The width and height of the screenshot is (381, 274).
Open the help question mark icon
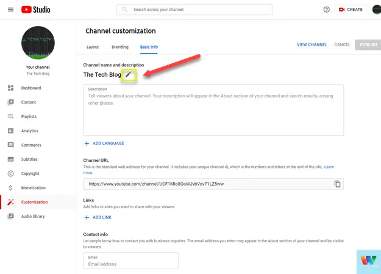click(326, 10)
